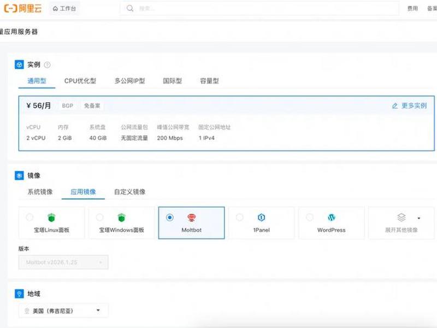The height and width of the screenshot is (328, 437).
Task: Click the red Moltbot icon
Action: point(191,217)
